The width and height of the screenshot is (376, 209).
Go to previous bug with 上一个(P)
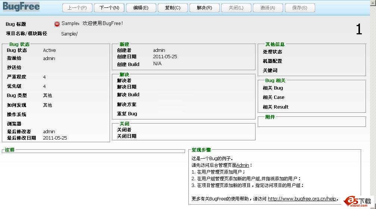77,8
